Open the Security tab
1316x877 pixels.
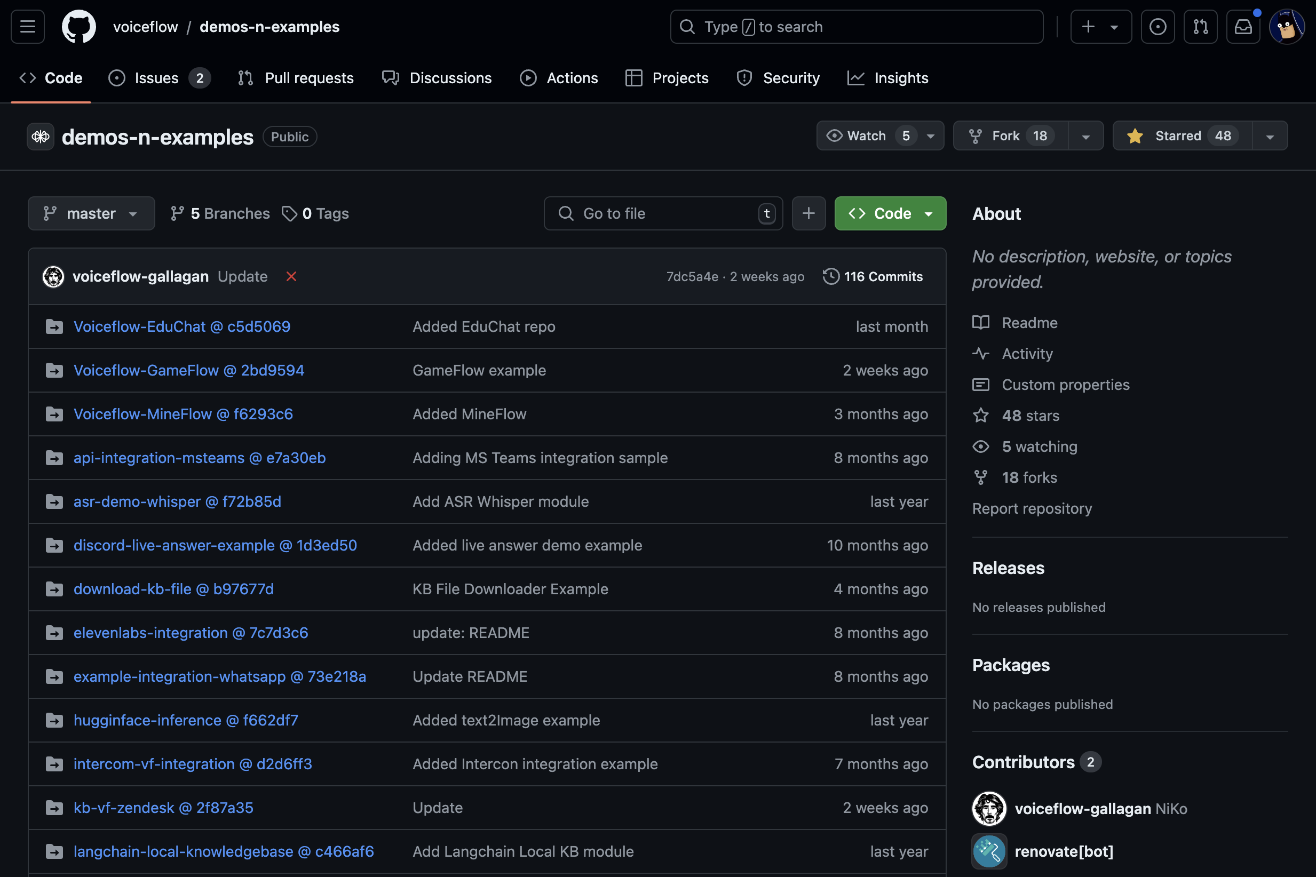point(778,78)
